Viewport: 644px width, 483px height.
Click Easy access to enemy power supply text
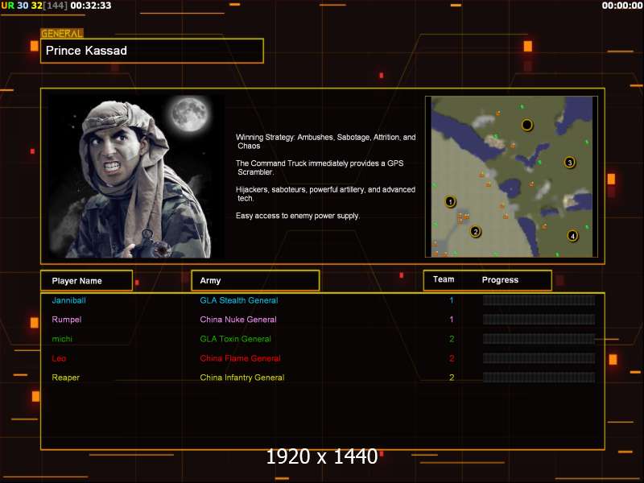point(298,216)
